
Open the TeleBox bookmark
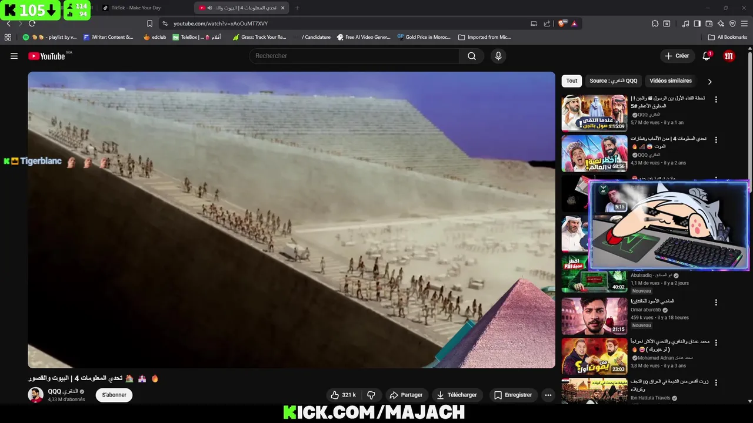click(x=196, y=37)
